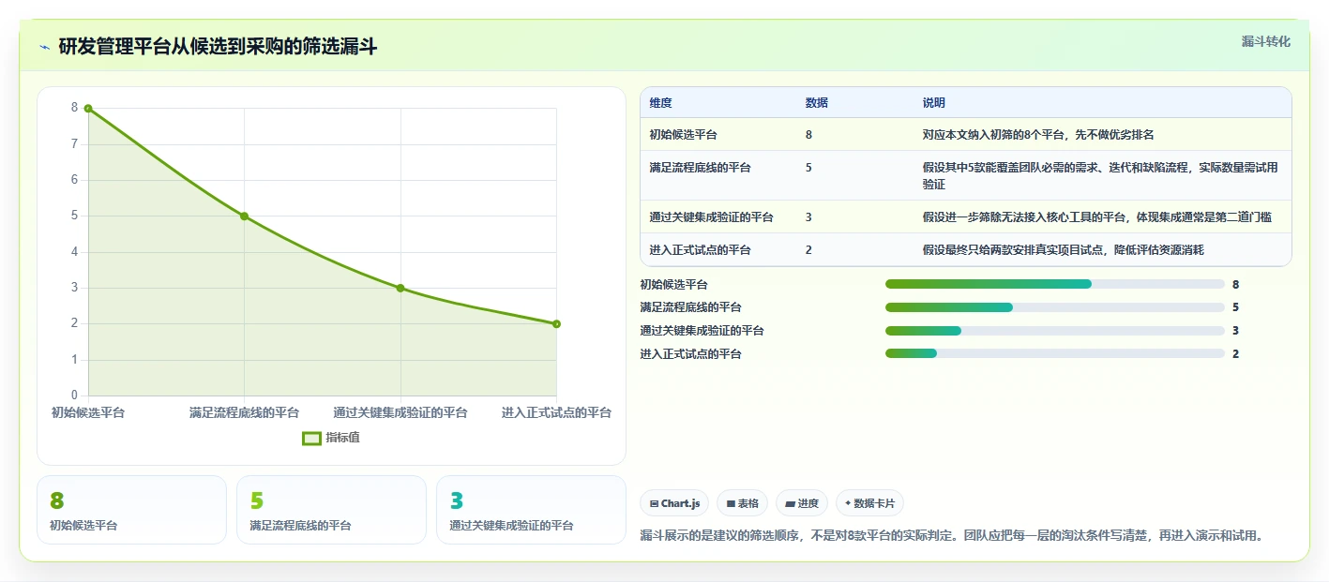This screenshot has height=582, width=1329.
Task: Click the 初始候选平台 progress bar
Action: [1055, 284]
